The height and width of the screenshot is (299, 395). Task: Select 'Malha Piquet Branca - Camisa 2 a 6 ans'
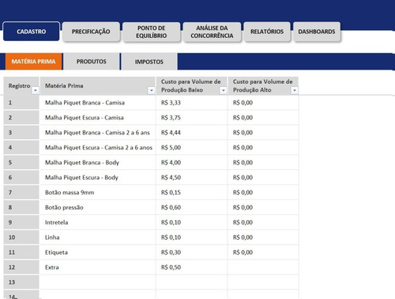98,133
